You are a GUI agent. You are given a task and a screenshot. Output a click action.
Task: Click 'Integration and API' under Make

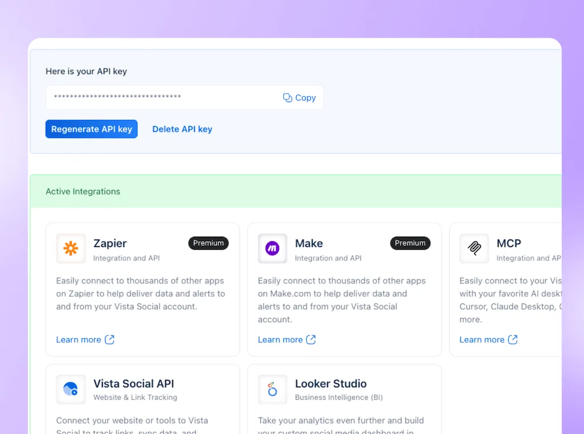click(328, 258)
